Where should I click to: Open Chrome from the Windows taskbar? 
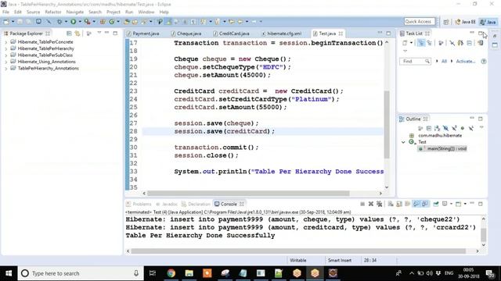click(171, 273)
